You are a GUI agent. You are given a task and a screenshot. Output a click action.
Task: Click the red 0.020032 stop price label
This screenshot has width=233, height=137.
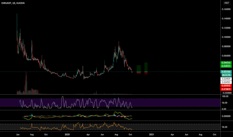pyautogui.click(x=226, y=86)
